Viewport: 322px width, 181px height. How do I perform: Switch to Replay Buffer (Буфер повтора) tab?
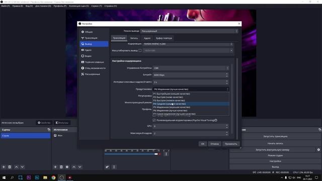pyautogui.click(x=164, y=38)
